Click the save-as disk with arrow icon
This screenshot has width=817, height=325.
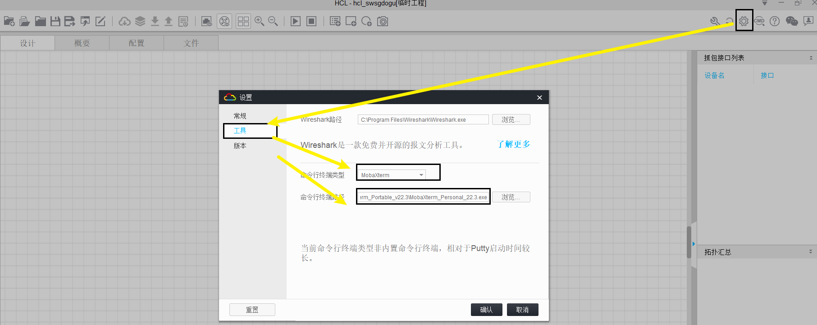coord(70,21)
